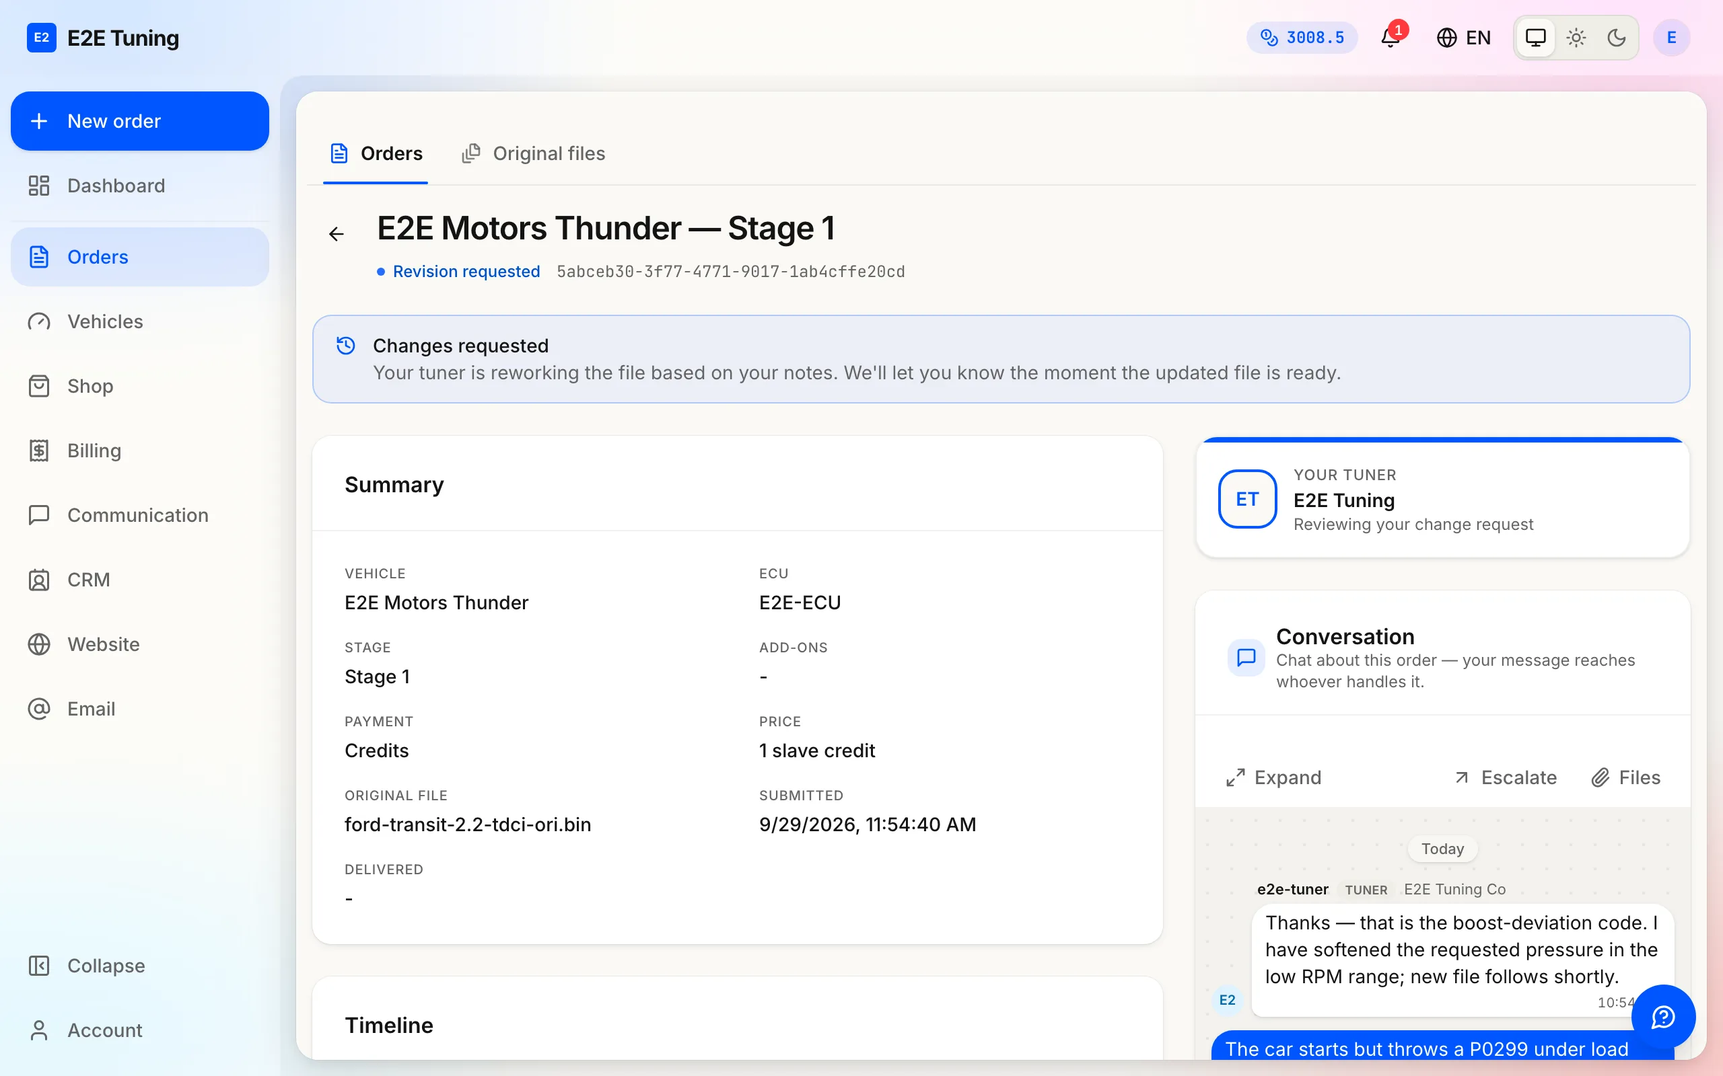Click submitted date 9/29/2026, 11:54:40 AM
The image size is (1723, 1076).
[867, 824]
